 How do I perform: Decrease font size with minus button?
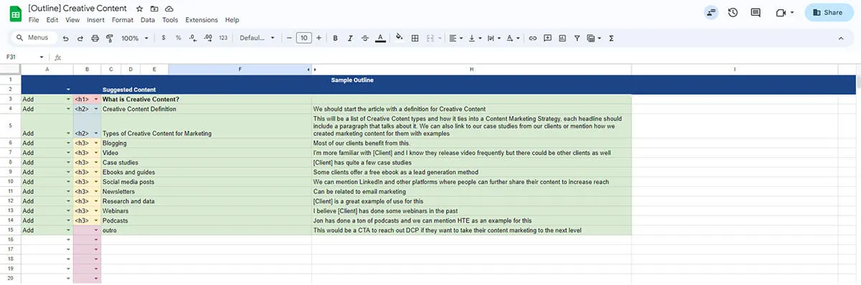click(x=288, y=38)
